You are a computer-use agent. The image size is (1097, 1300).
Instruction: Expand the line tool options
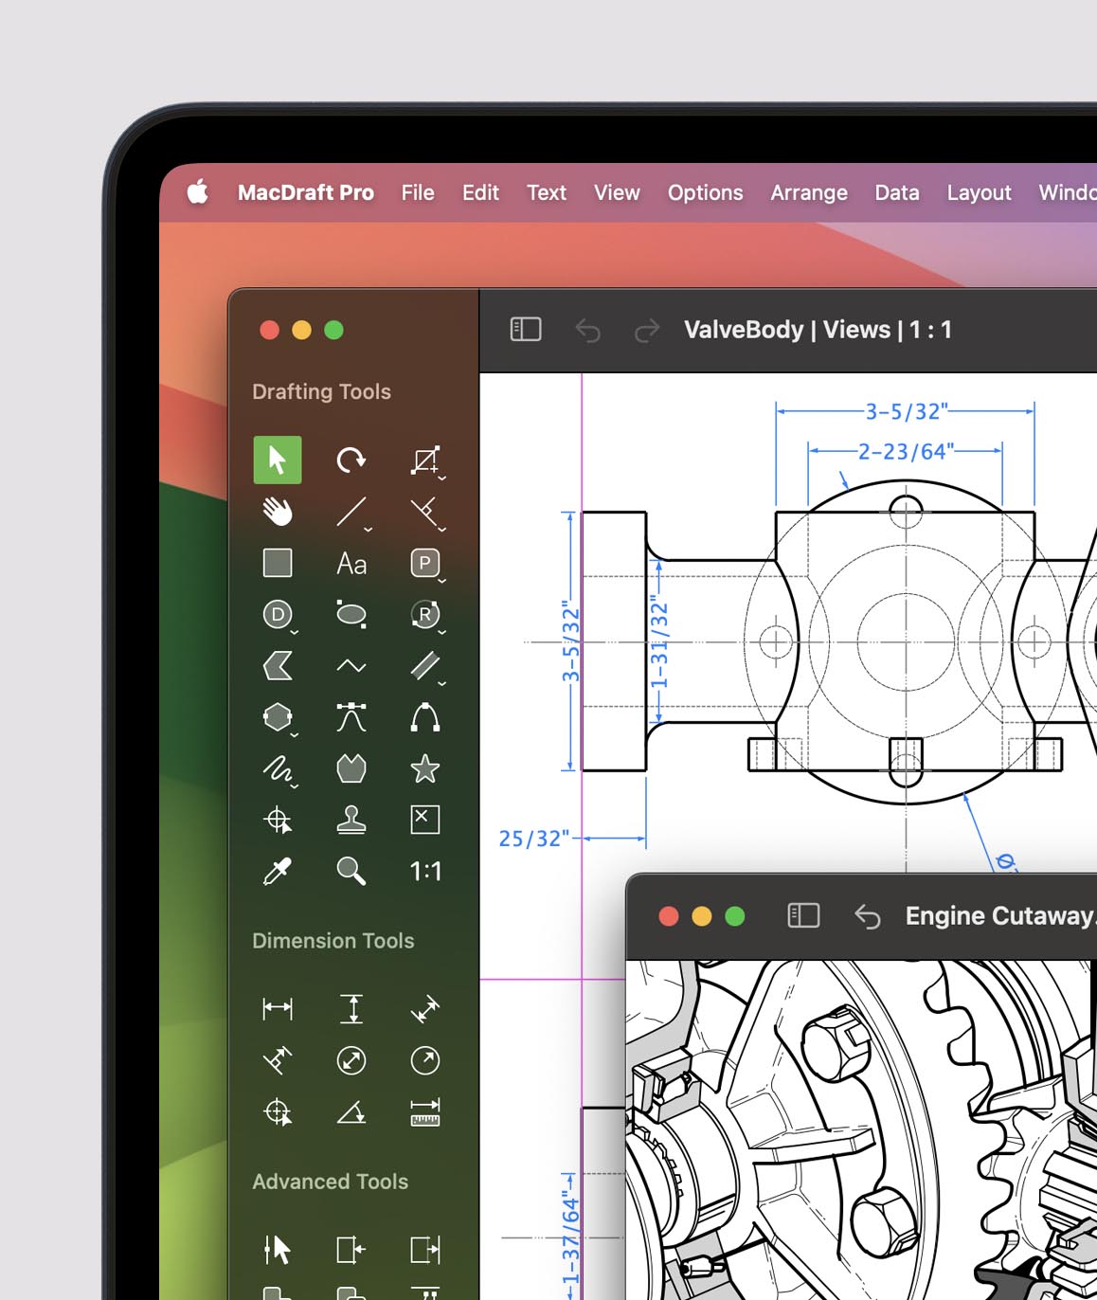click(x=369, y=530)
